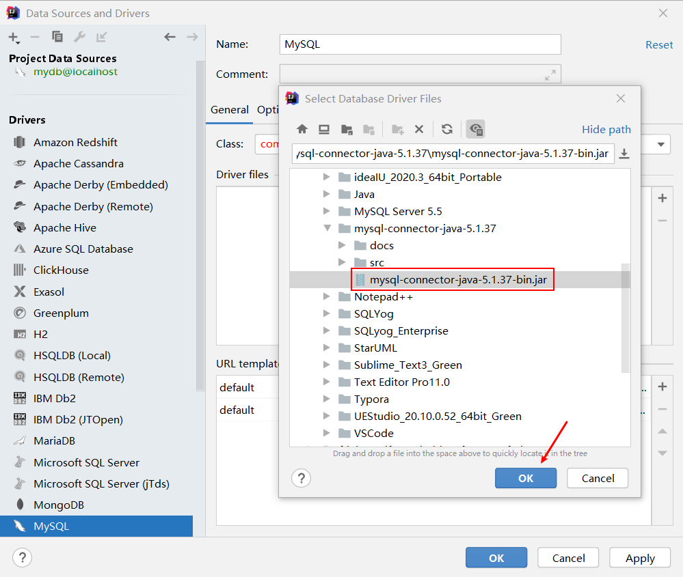Refresh the file chooser tree
The height and width of the screenshot is (577, 683).
pos(447,129)
